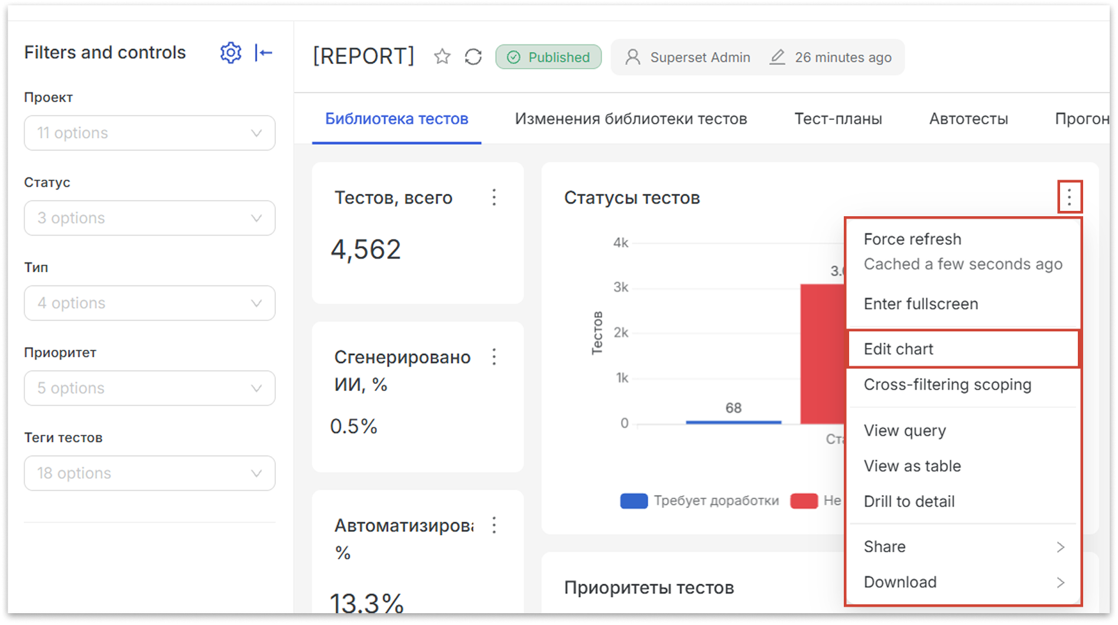The width and height of the screenshot is (1118, 625).
Task: Expand the Share submenu
Action: point(963,546)
